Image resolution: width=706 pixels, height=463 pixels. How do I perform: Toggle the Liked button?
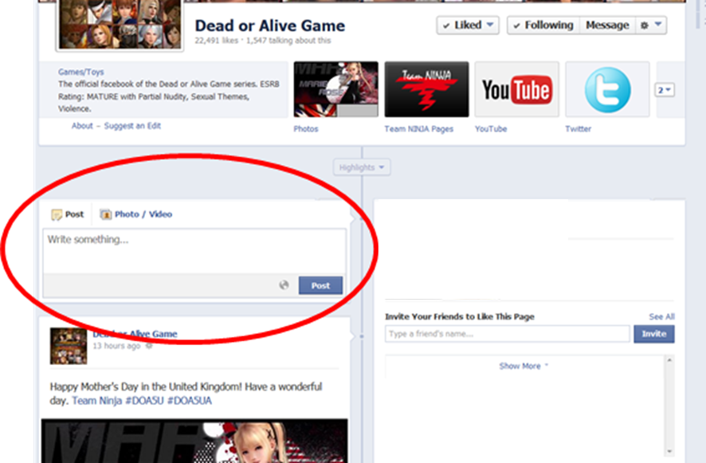point(468,26)
